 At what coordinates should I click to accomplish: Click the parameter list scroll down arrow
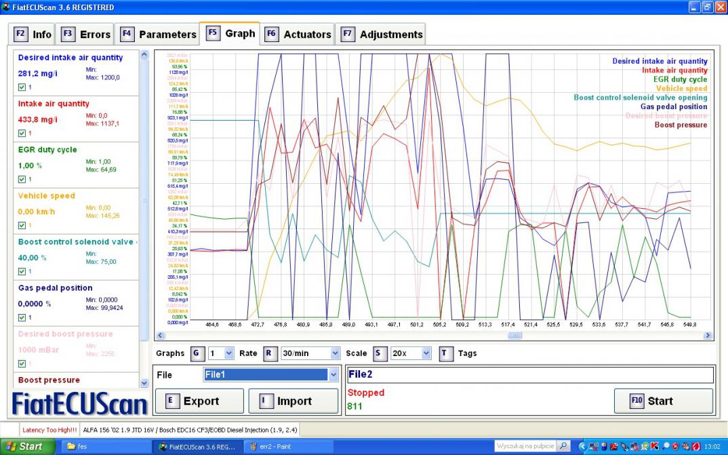(144, 383)
